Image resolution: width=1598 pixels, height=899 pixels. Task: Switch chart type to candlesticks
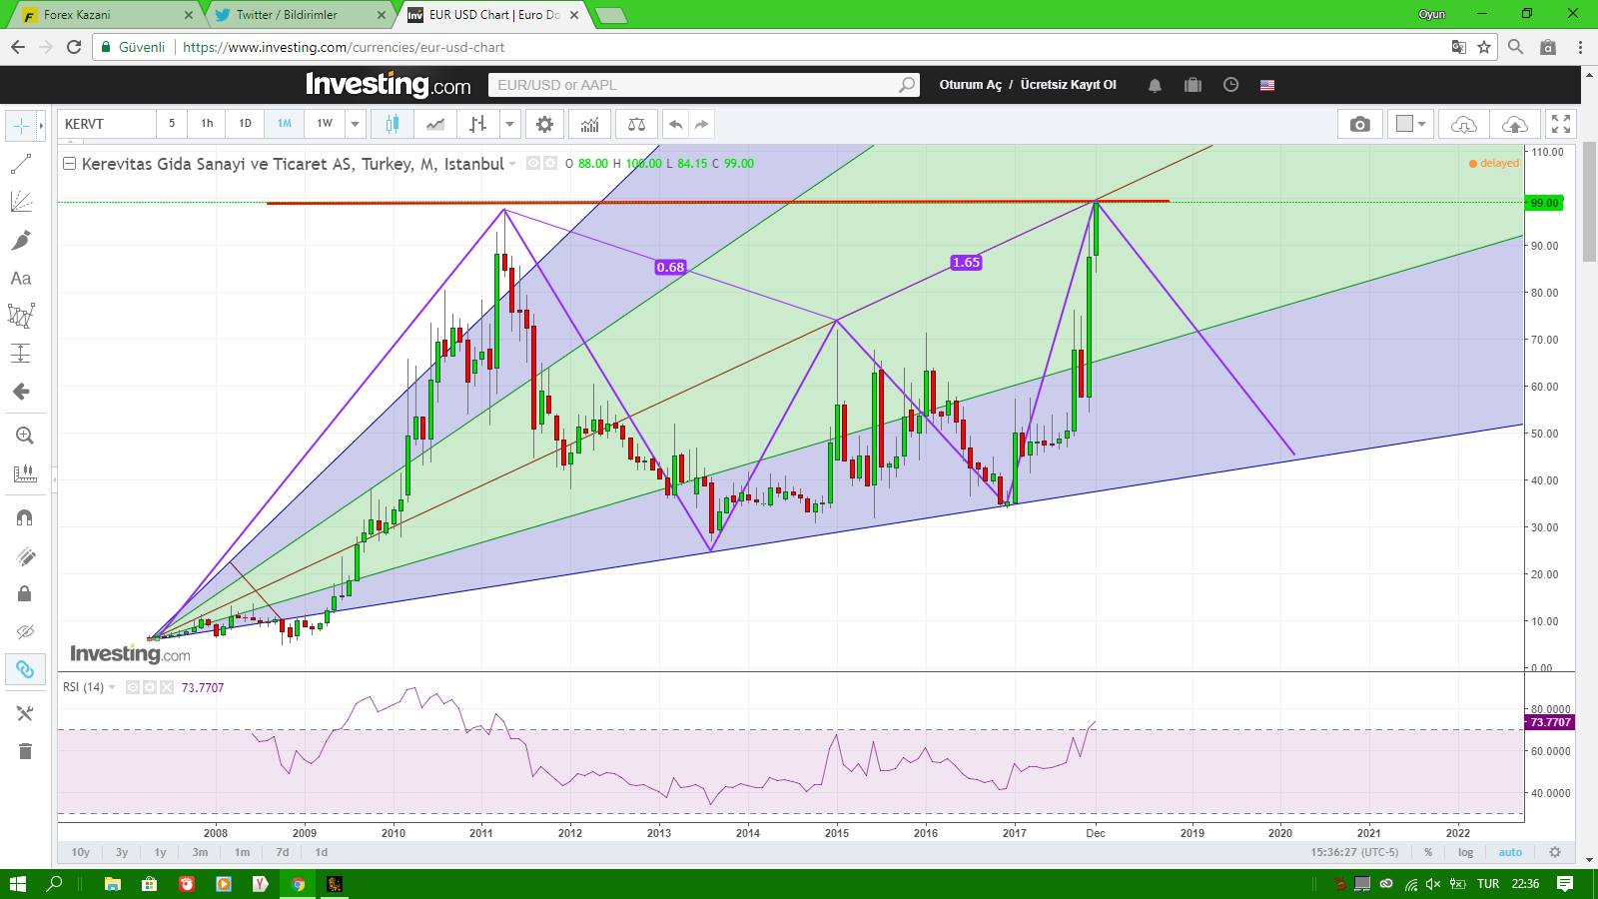pos(393,124)
